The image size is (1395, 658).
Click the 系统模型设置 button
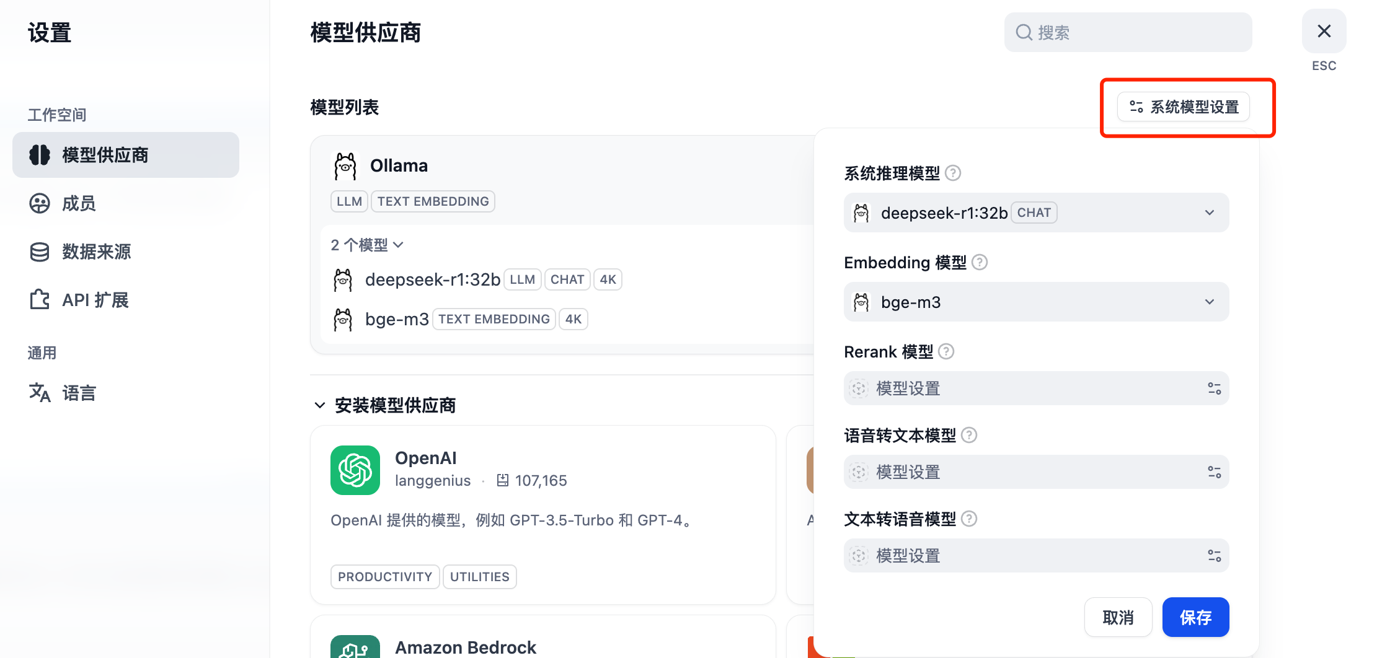coord(1184,107)
